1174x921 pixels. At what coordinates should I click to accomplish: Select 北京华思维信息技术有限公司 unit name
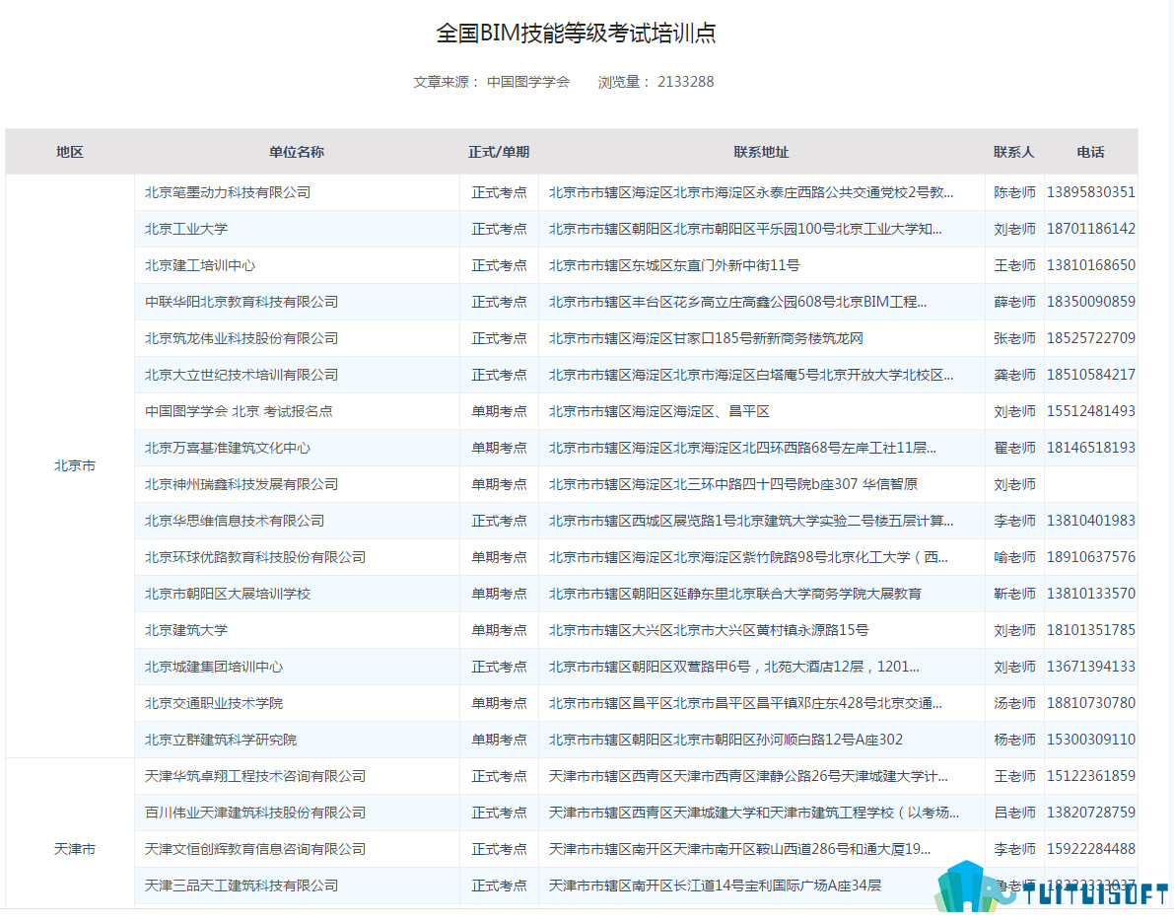235,522
